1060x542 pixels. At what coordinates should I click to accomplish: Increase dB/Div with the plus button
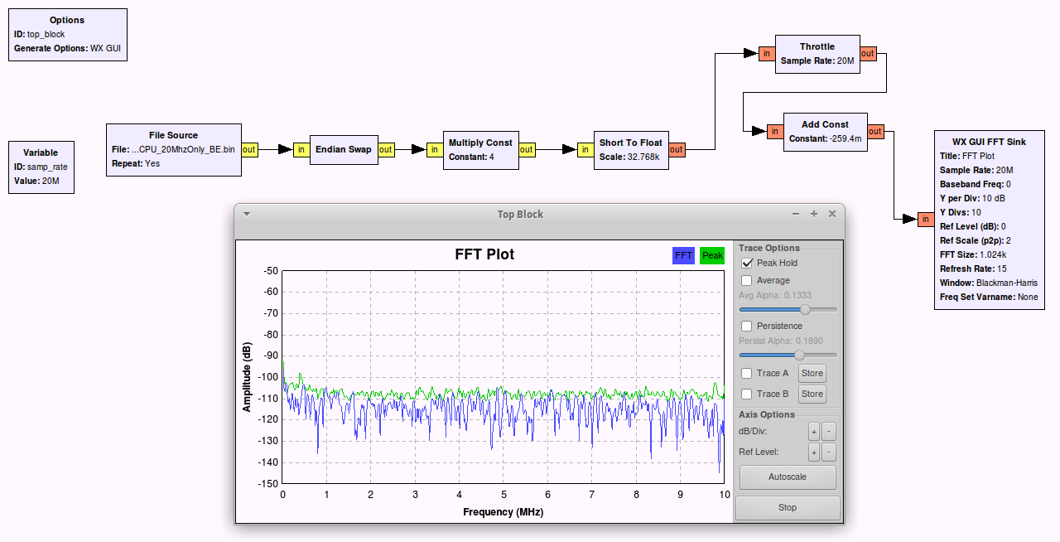tap(814, 432)
